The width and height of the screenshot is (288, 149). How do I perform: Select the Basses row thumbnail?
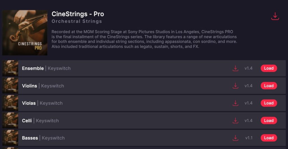pos(10,138)
